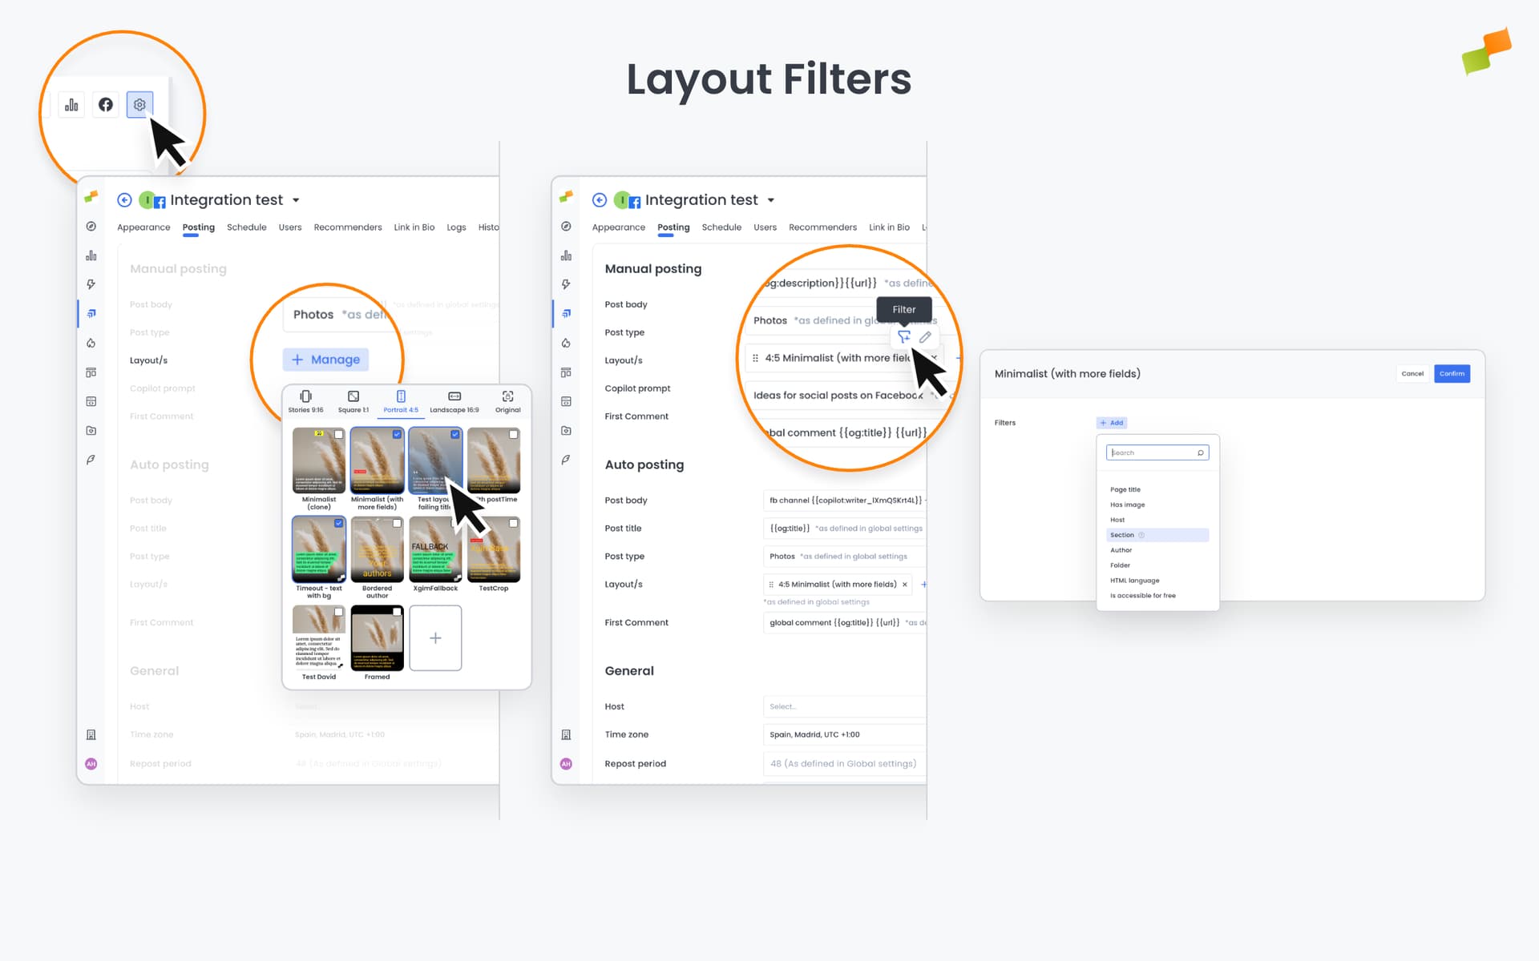Click the pencil edit icon beside the filter

926,337
